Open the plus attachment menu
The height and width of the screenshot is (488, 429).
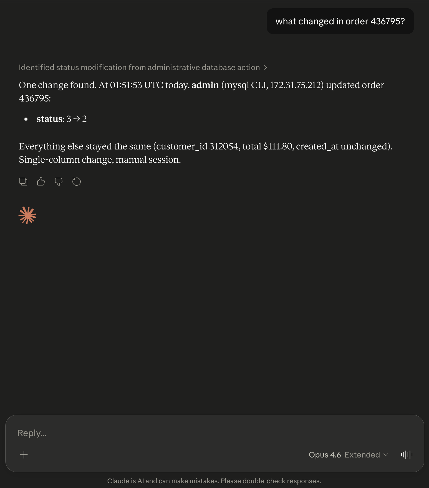tap(24, 455)
